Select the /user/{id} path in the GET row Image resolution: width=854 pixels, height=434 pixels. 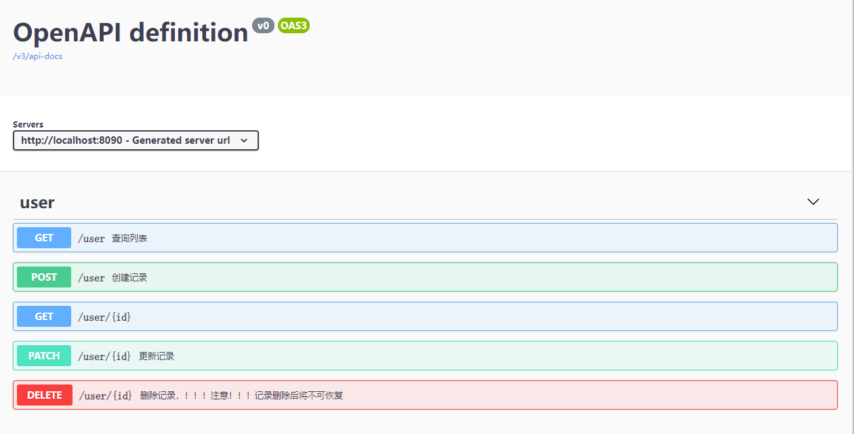104,317
